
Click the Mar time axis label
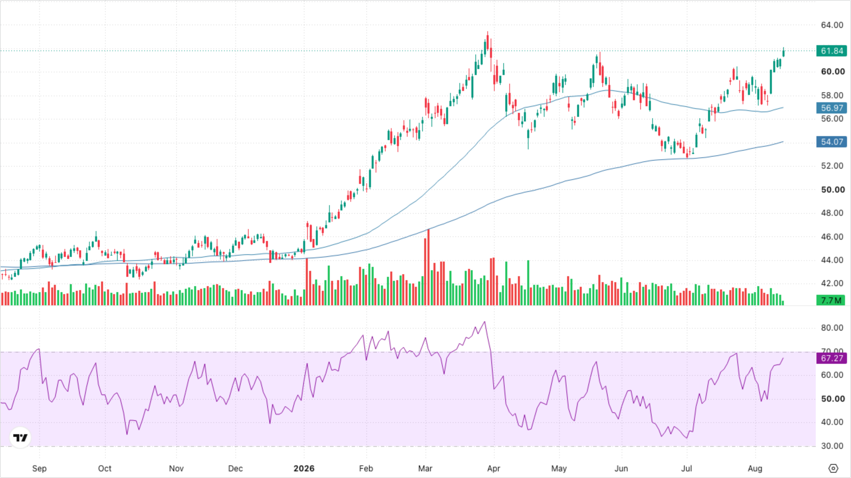(425, 468)
